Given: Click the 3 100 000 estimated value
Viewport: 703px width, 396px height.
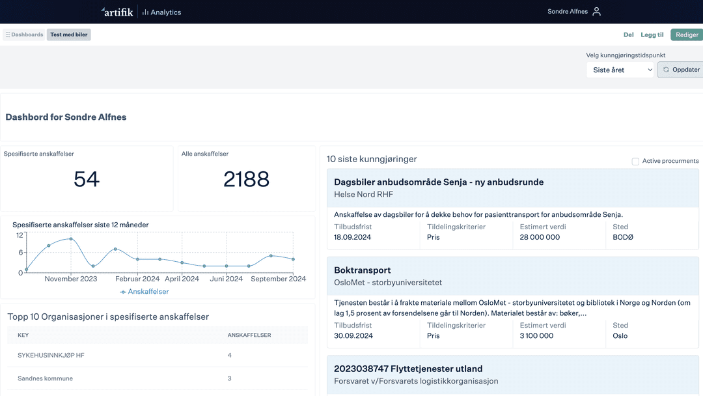Looking at the screenshot, I should [x=536, y=336].
